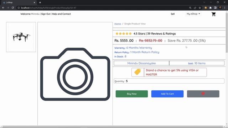The width and height of the screenshot is (228, 128).
Task: Close the eShop browser tab
Action: [35, 2]
